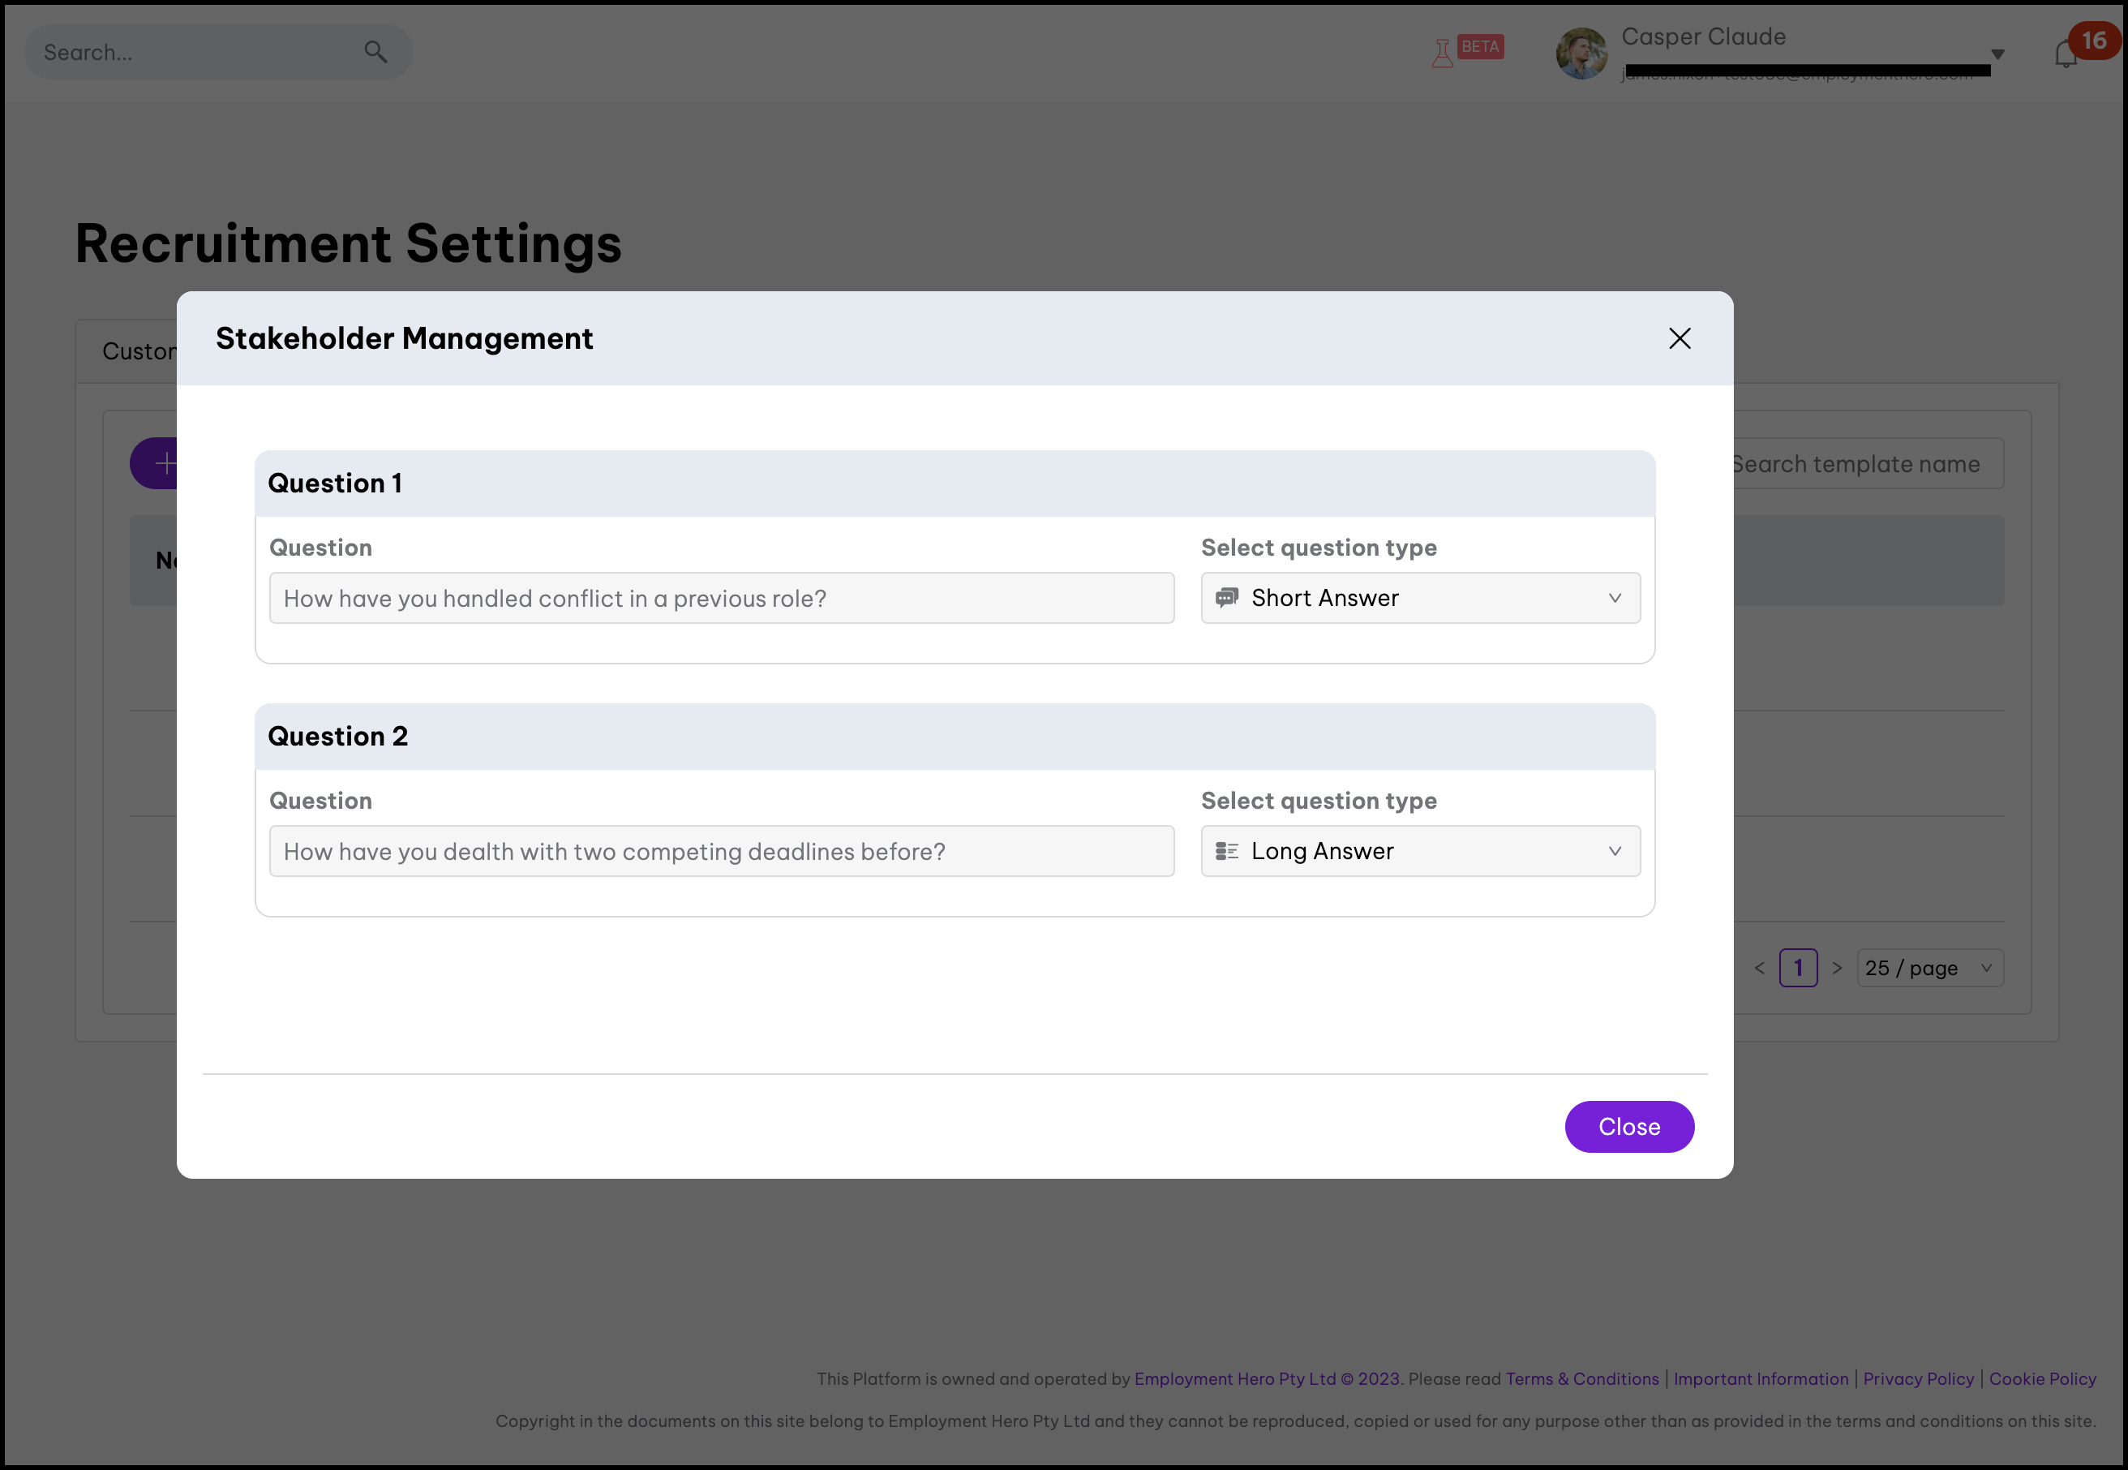Viewport: 2128px width, 1470px height.
Task: Open the BETA lab flask icon
Action: tap(1442, 53)
